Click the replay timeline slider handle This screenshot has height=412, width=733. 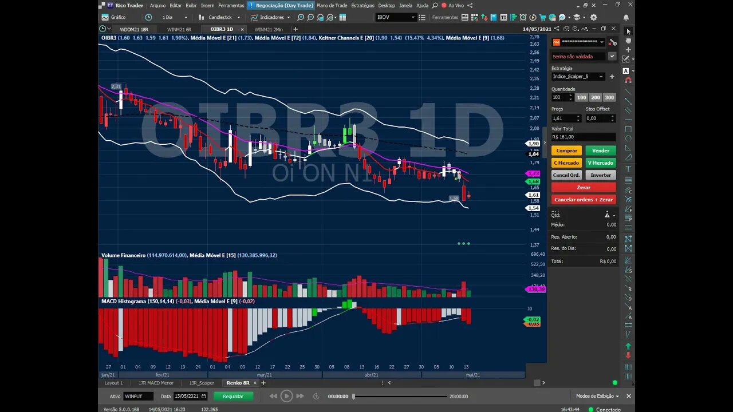pyautogui.click(x=353, y=396)
